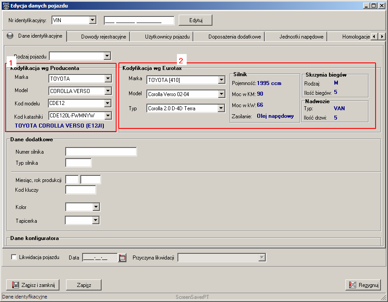Switch to the Użytkownicy pojazdu tab
388x302 pixels.
(167, 37)
